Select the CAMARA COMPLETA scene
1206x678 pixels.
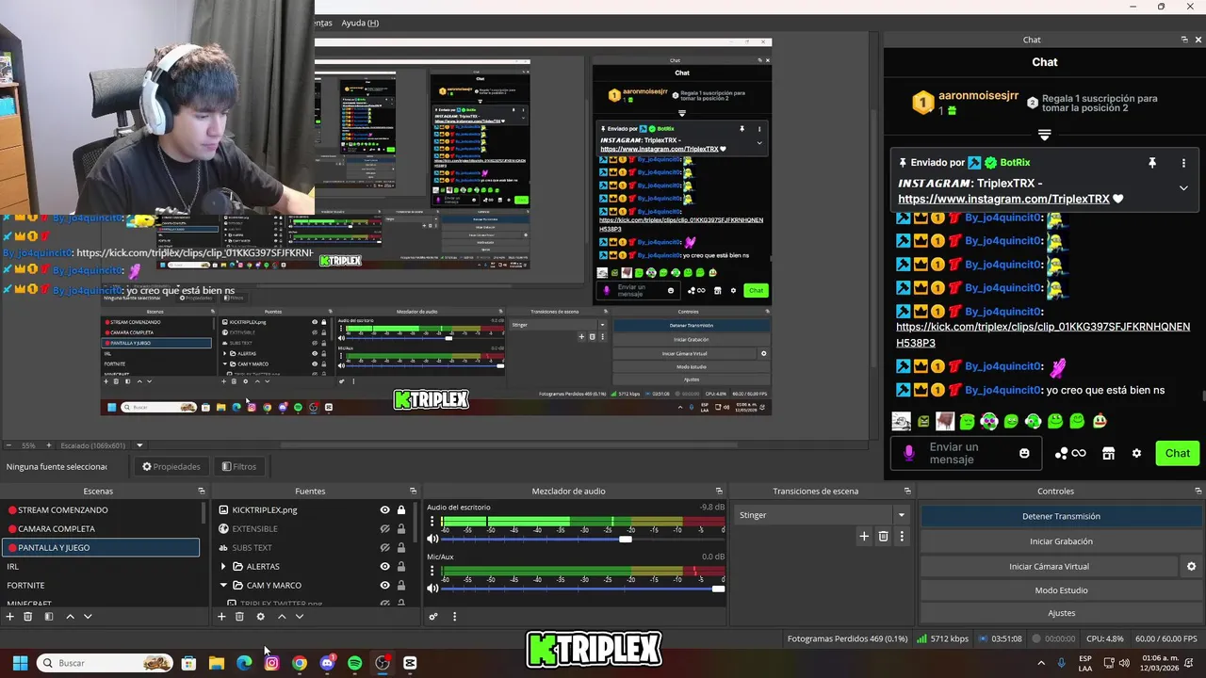101,528
